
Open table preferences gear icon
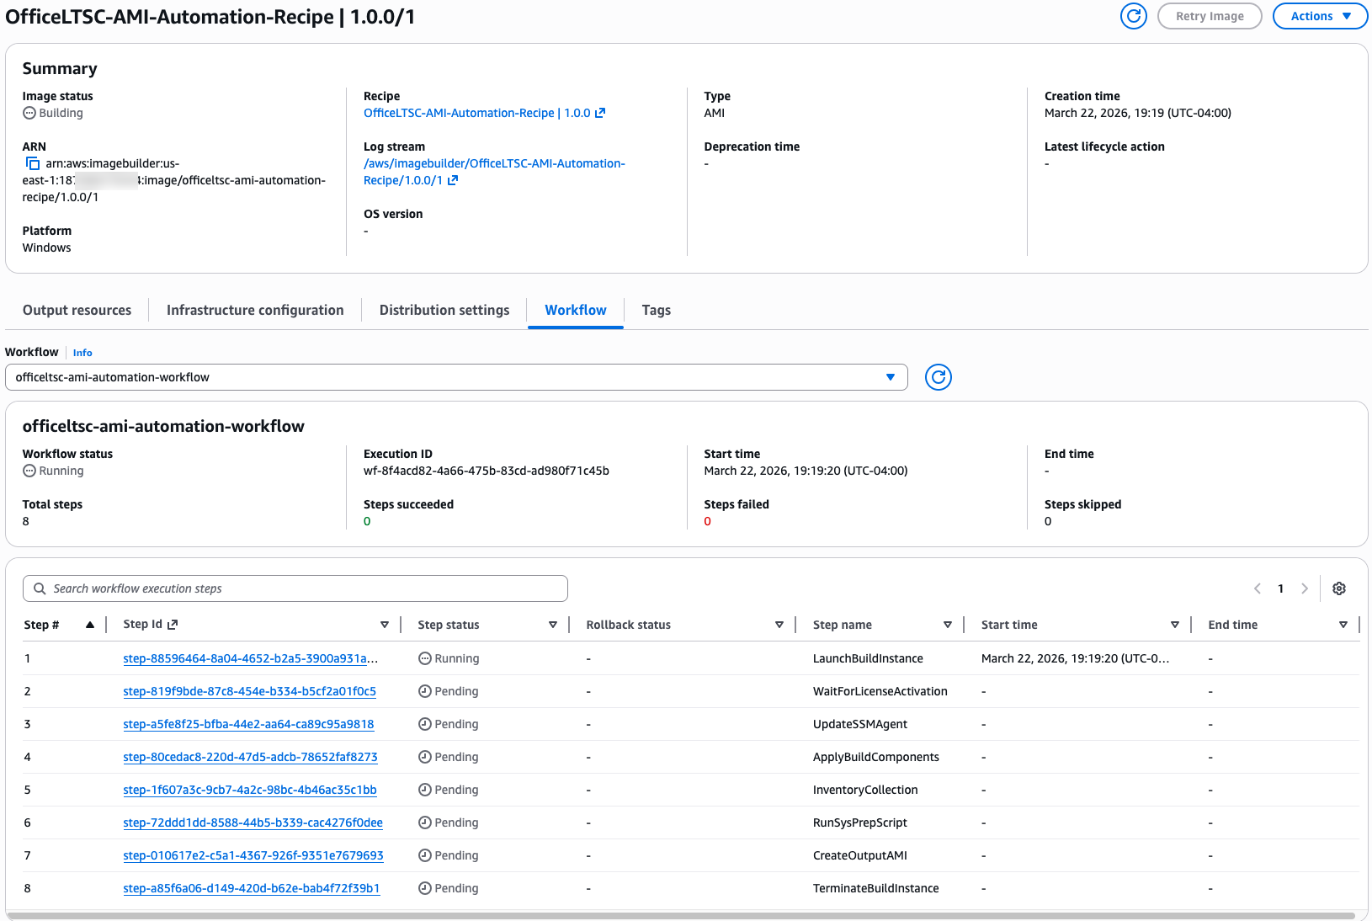coord(1339,588)
